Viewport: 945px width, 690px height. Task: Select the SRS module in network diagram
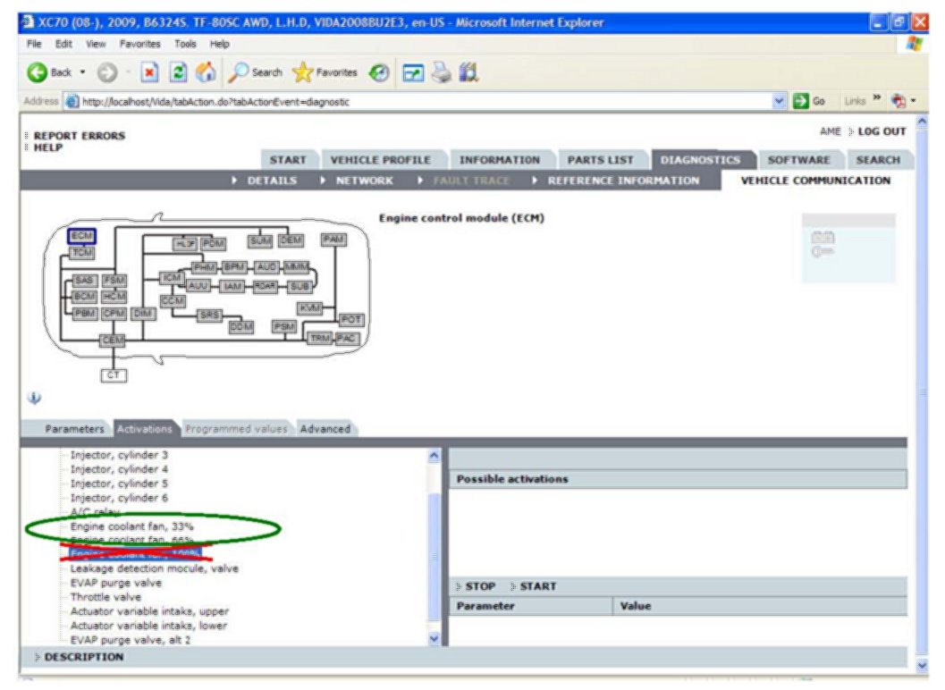[x=209, y=315]
